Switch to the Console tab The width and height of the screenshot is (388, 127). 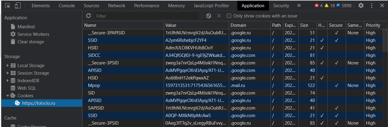pos(67,6)
